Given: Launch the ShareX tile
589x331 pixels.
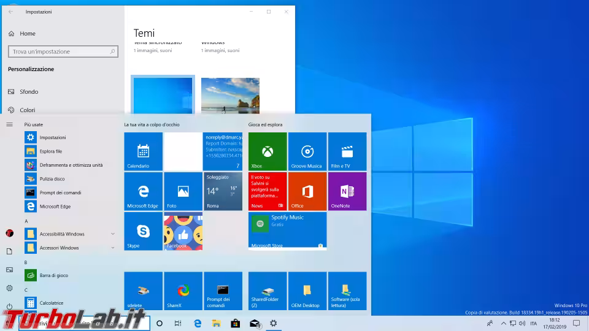Looking at the screenshot, I should (183, 291).
